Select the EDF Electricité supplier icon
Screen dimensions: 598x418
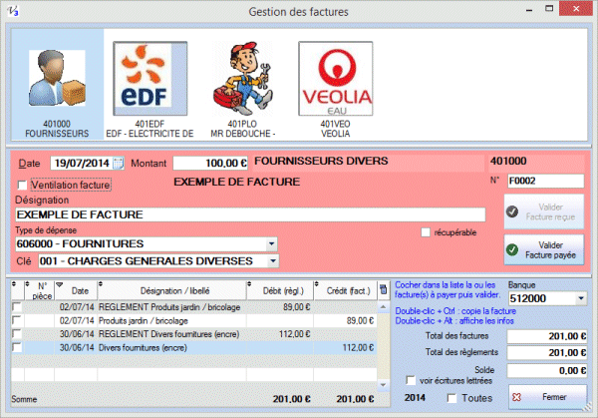point(149,81)
